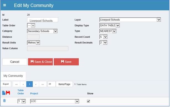Click the new document icon in grid header
This screenshot has height=107, width=170.
click(4, 93)
